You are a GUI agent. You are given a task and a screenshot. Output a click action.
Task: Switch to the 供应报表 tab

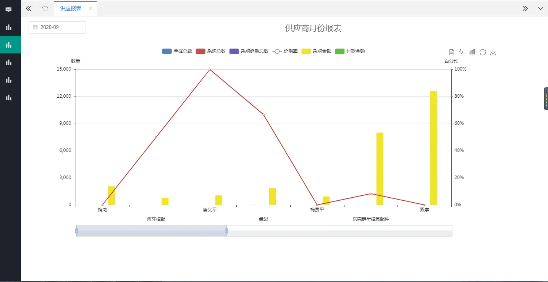tap(71, 8)
